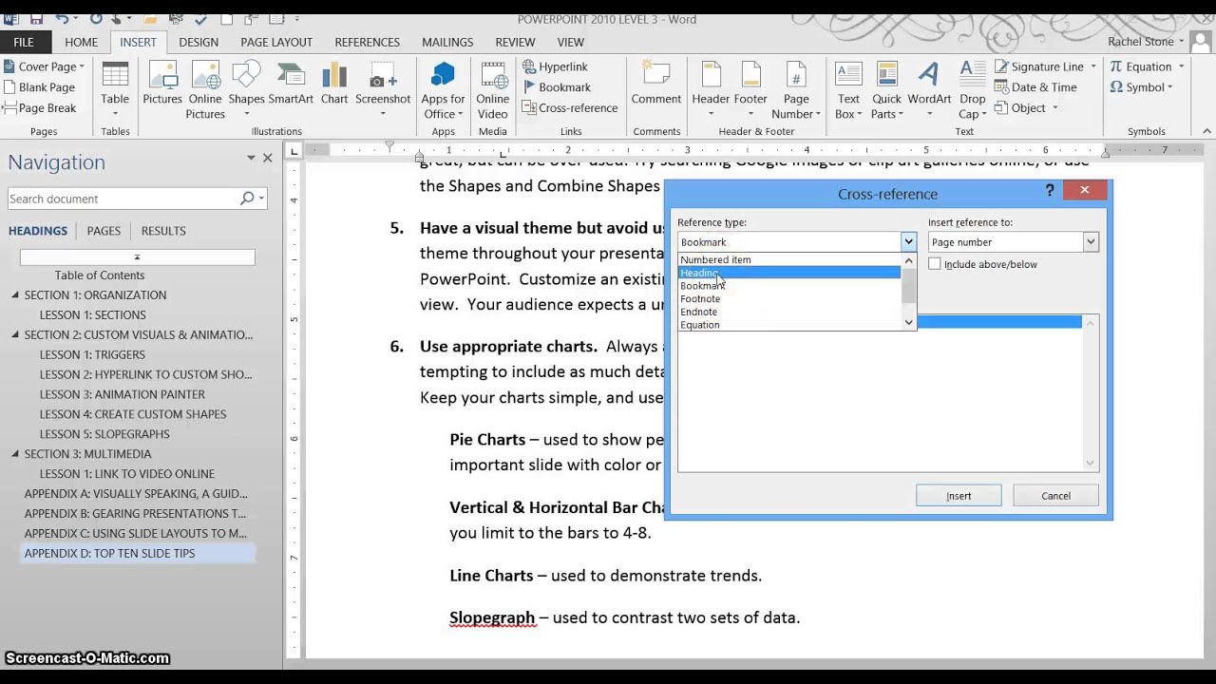
Task: Click the Page Number icon
Action: (x=796, y=90)
